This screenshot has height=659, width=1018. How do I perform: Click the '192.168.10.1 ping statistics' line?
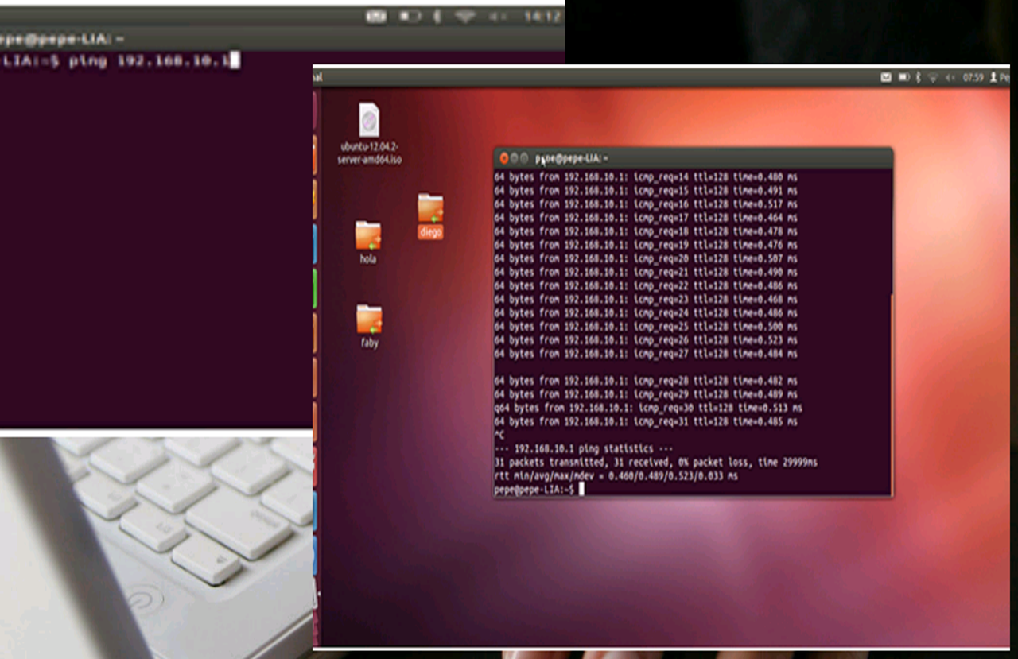point(583,448)
